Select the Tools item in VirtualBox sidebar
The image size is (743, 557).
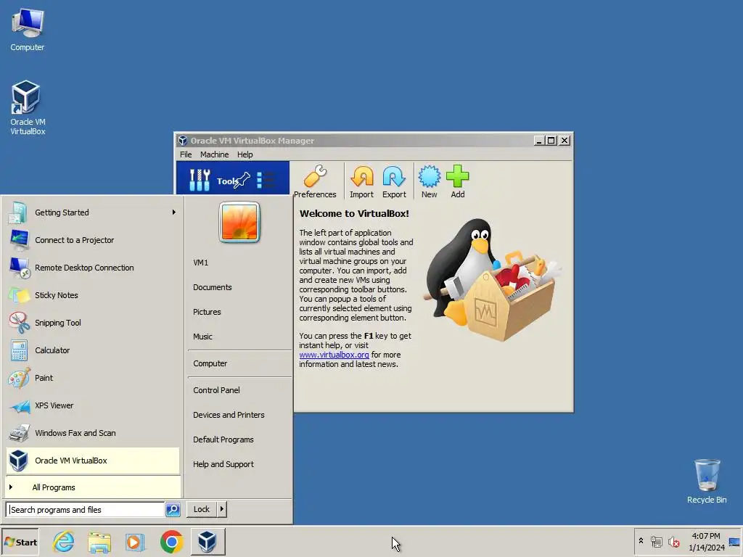pyautogui.click(x=233, y=179)
